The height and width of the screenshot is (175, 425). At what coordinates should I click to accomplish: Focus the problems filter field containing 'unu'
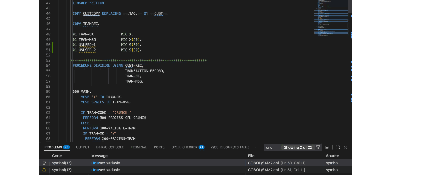(272, 147)
